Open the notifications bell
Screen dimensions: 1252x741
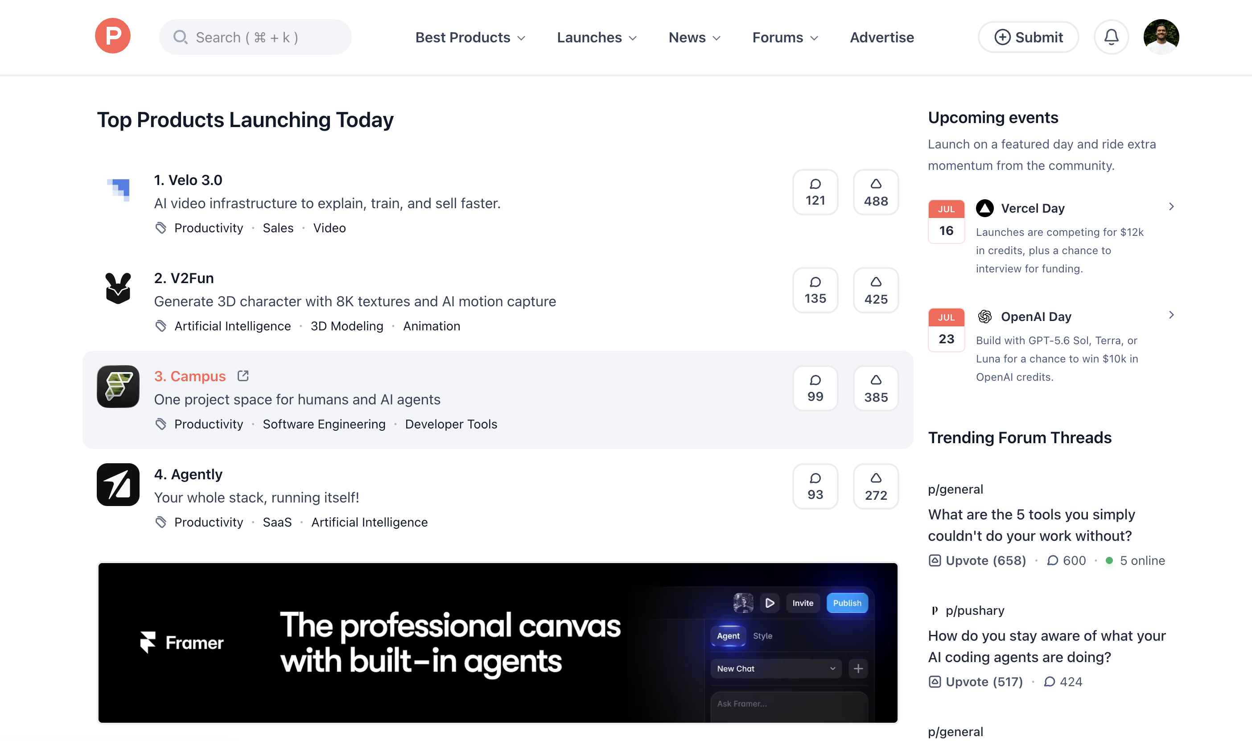1111,37
